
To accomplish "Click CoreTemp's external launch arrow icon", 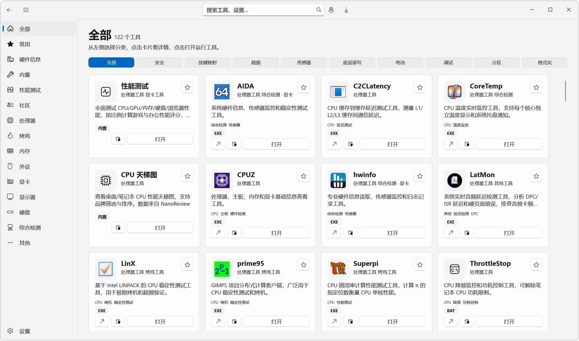I will click(451, 144).
